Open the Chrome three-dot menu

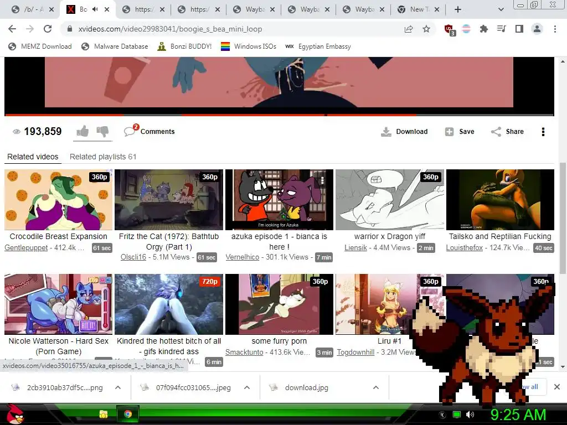(555, 29)
